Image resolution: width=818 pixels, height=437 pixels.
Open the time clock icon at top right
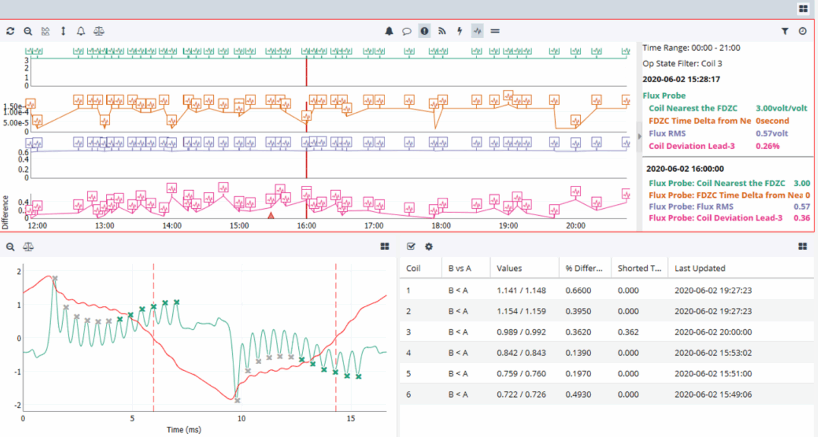pos(803,32)
